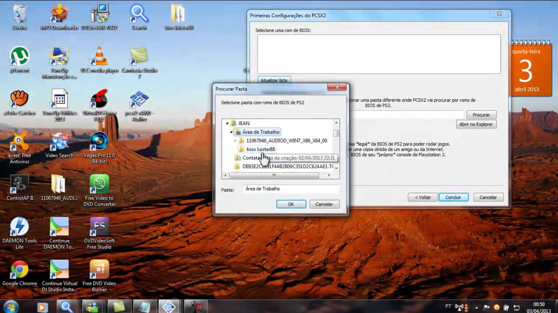
Task: Open the Lixeira recycle bin icon
Action: pyautogui.click(x=20, y=17)
